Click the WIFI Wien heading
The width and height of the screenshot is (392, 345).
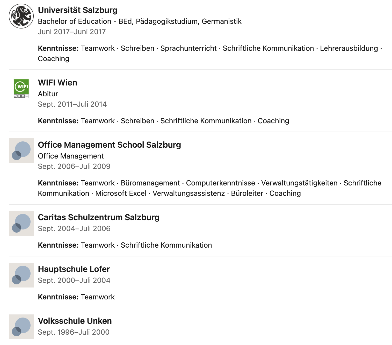point(57,83)
